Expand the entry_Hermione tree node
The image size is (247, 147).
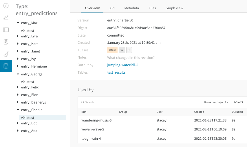[x=18, y=66]
